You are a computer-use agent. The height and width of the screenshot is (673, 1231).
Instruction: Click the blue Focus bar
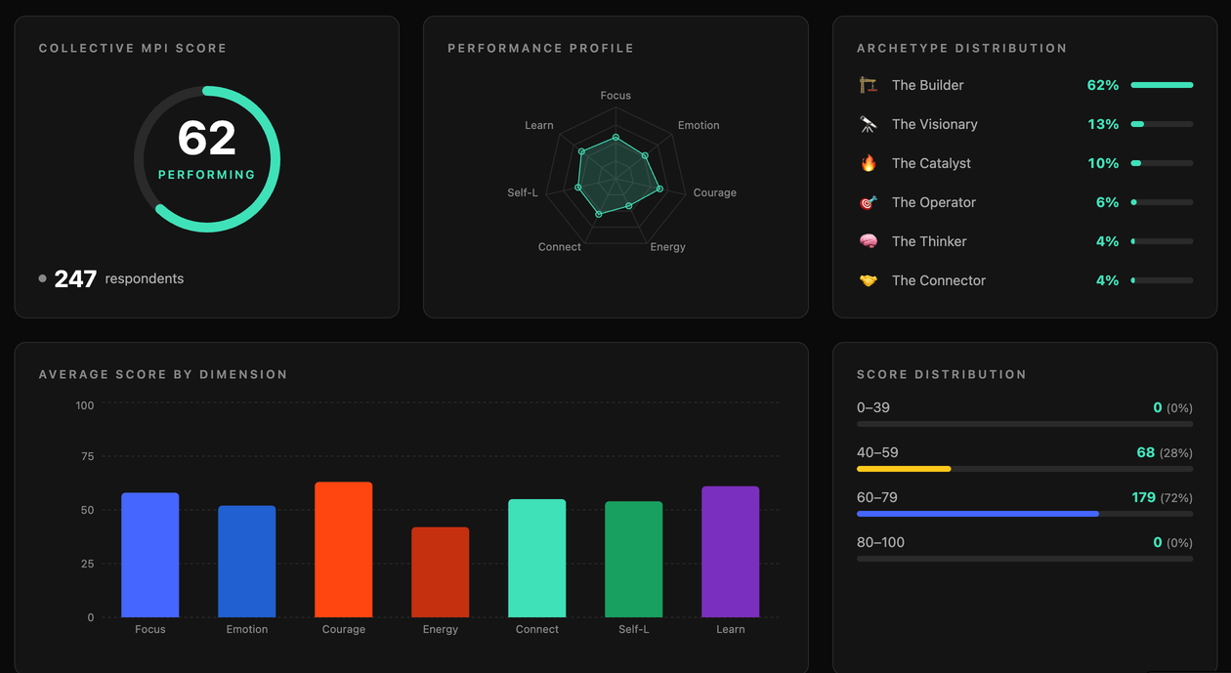coord(150,555)
